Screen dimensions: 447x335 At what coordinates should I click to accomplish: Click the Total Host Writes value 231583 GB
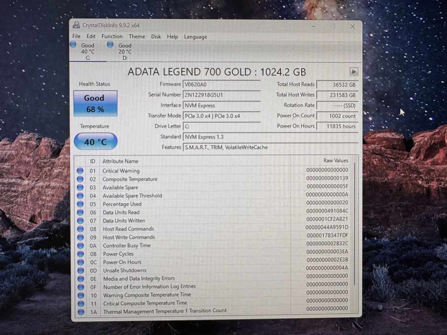point(337,95)
